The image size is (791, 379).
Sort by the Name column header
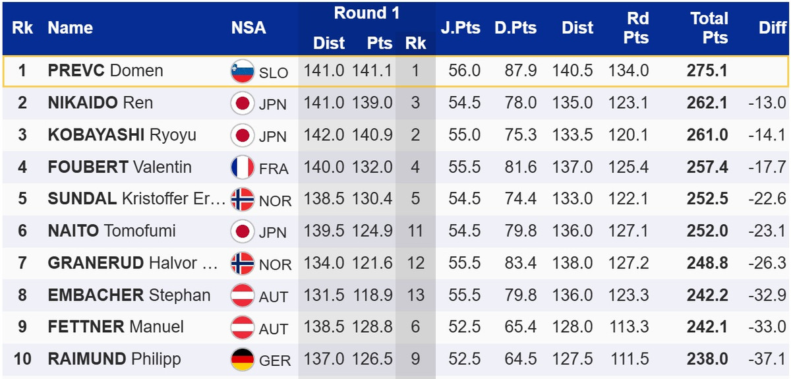pyautogui.click(x=70, y=28)
